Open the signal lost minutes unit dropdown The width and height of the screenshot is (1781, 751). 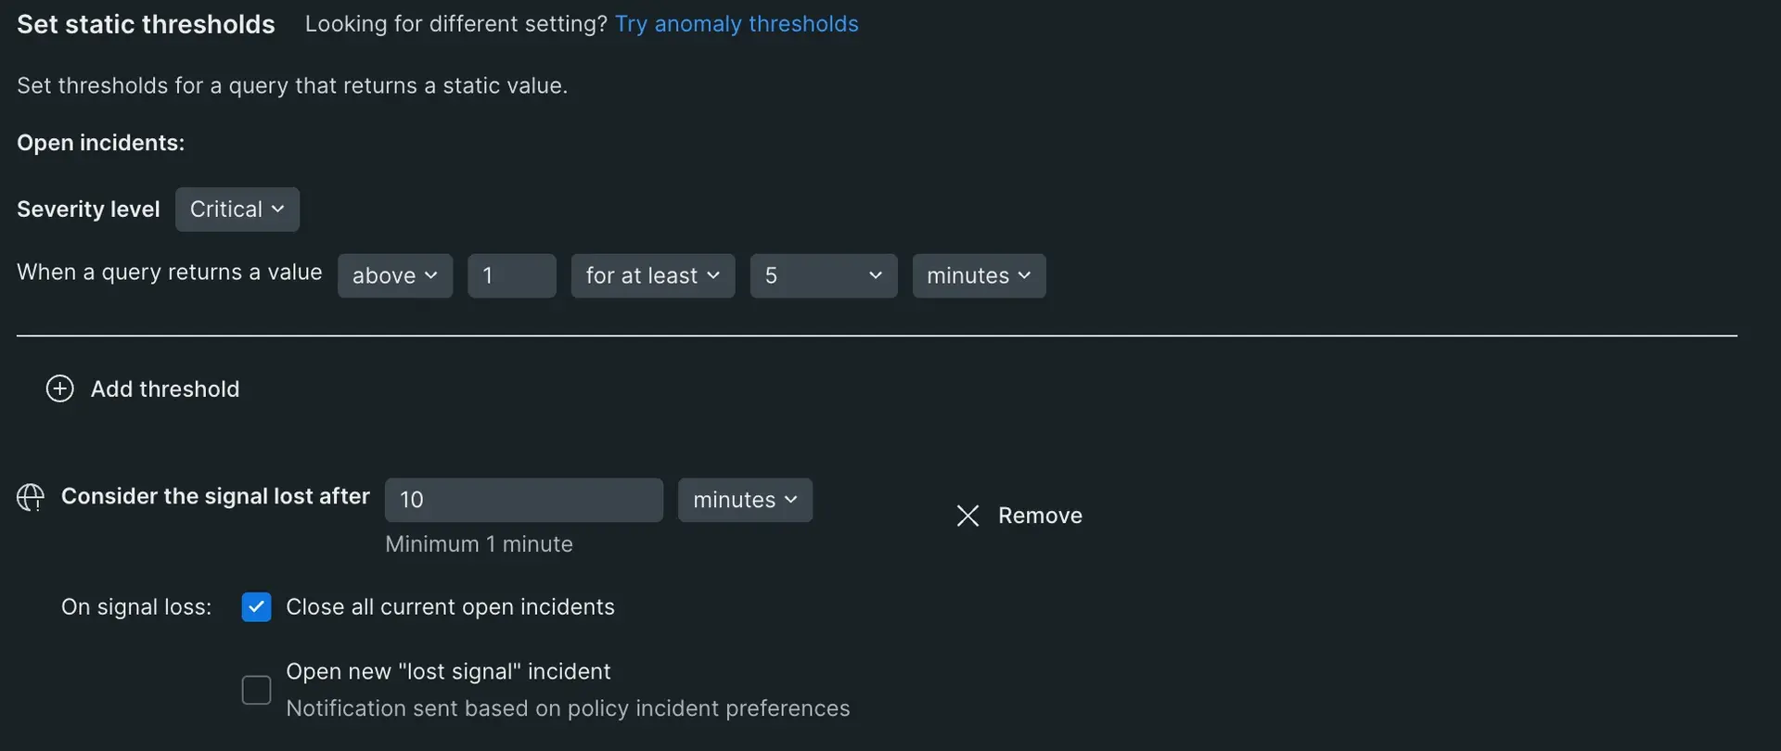click(745, 501)
